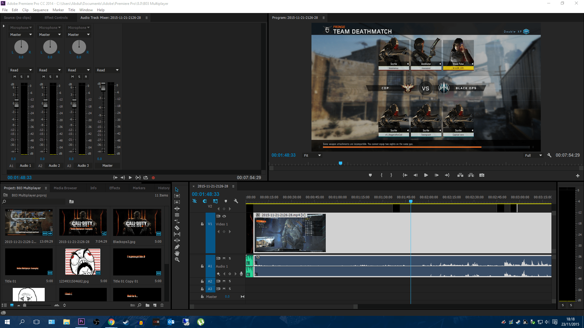The width and height of the screenshot is (584, 328).
Task: Open the Sequence menu
Action: coord(40,10)
